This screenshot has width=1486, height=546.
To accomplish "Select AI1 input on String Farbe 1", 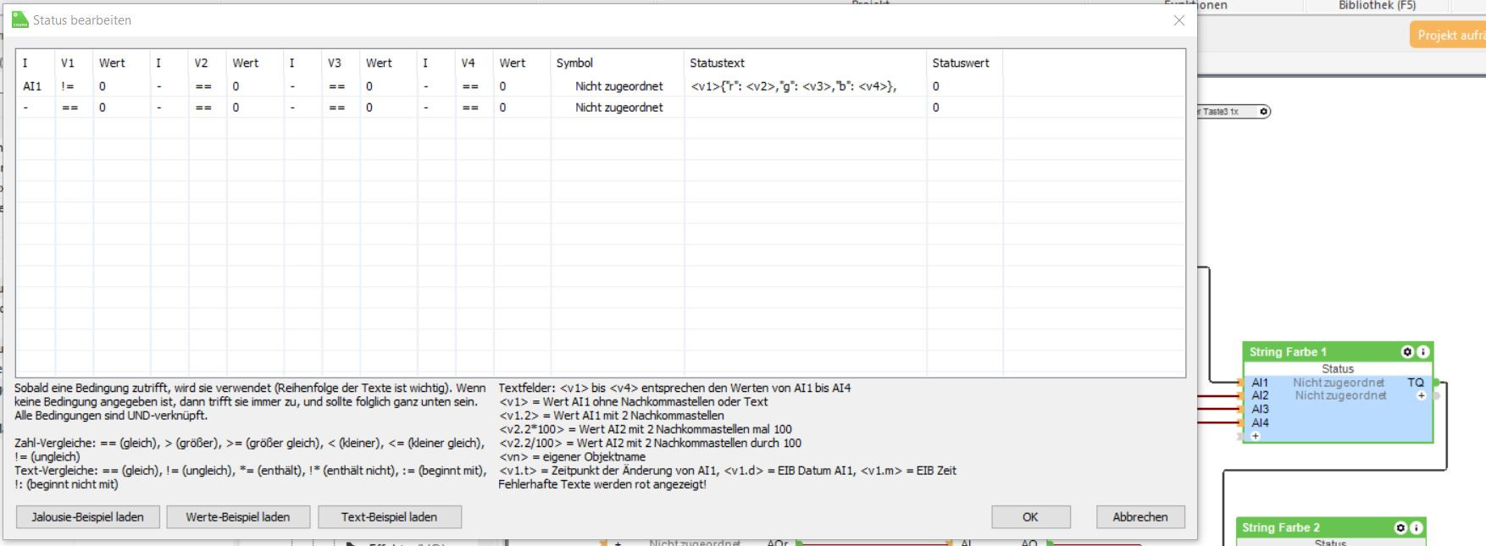I will point(1260,383).
